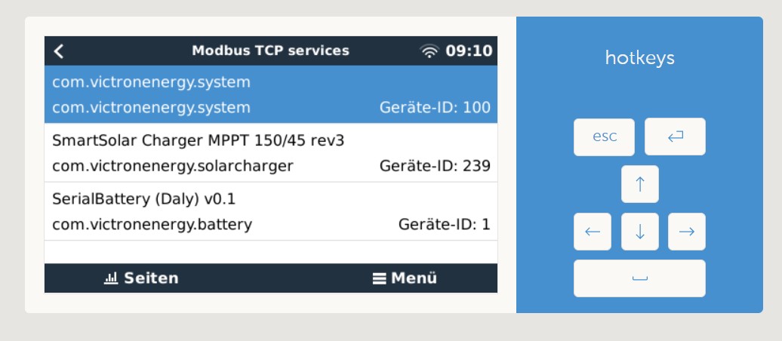Screen dimensions: 782x341
Task: Click the hotkeys panel heading
Action: pos(640,58)
